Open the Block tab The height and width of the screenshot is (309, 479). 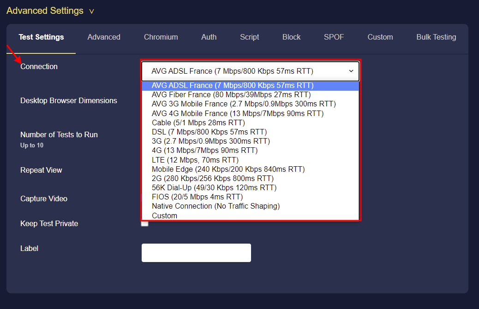292,37
